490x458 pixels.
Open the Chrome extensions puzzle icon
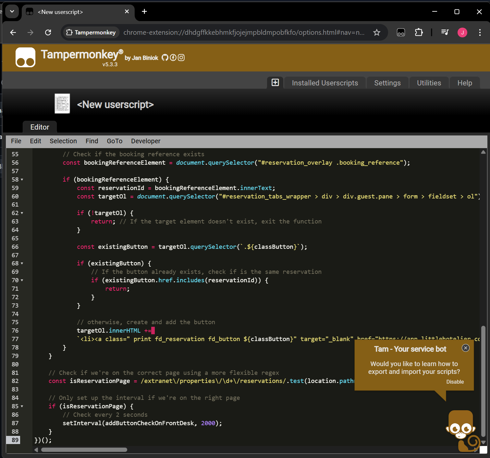click(x=419, y=32)
